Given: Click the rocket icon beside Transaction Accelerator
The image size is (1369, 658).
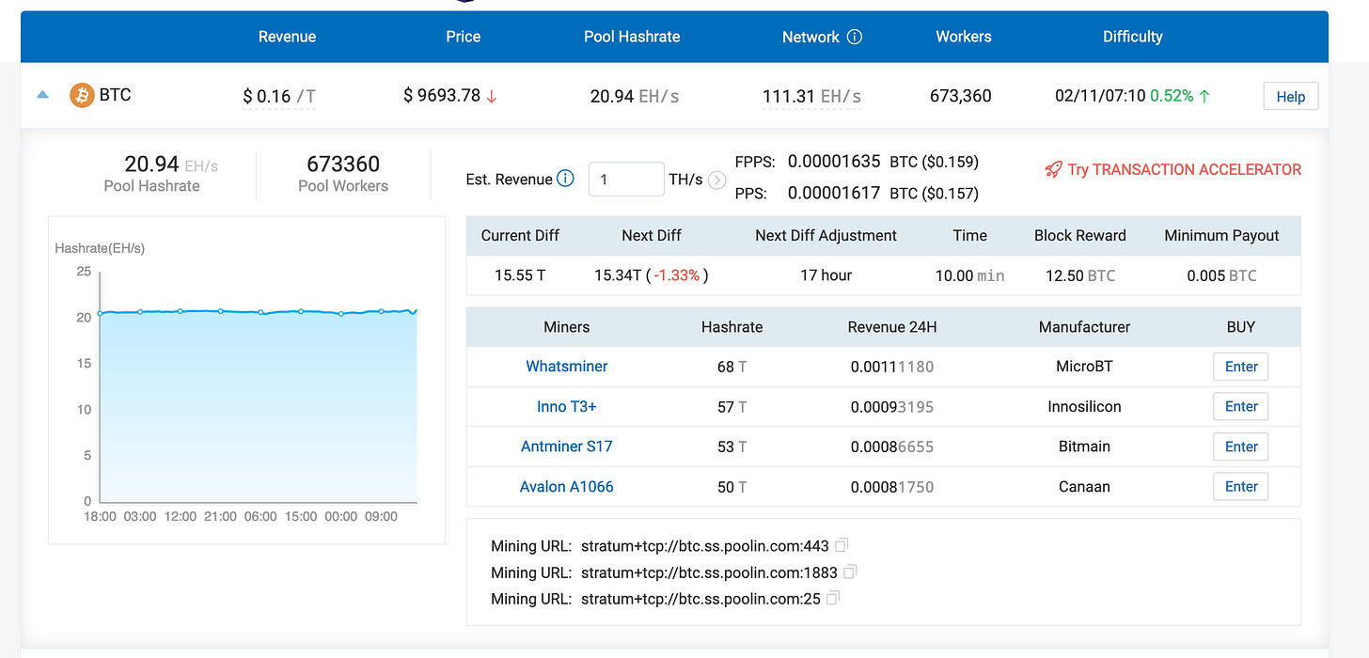Looking at the screenshot, I should [1053, 170].
